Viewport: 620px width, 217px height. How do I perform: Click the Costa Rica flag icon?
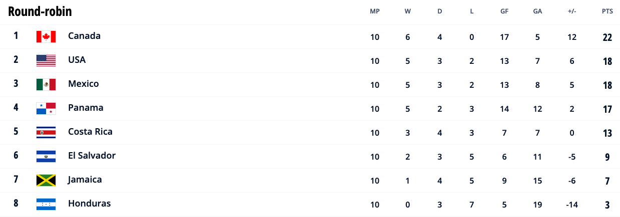tap(46, 132)
